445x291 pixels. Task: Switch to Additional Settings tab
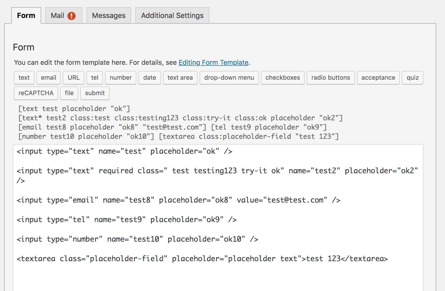[x=172, y=15]
